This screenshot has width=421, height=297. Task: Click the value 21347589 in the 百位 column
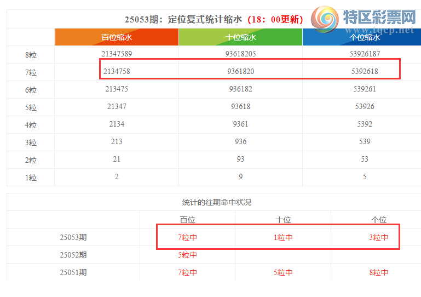pos(117,54)
